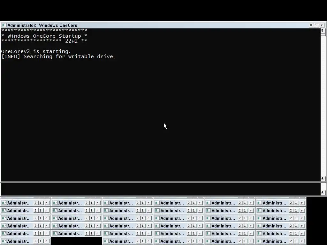
Task: Click the scrollbar thumb below the '5' arrow
Action: (323, 34)
